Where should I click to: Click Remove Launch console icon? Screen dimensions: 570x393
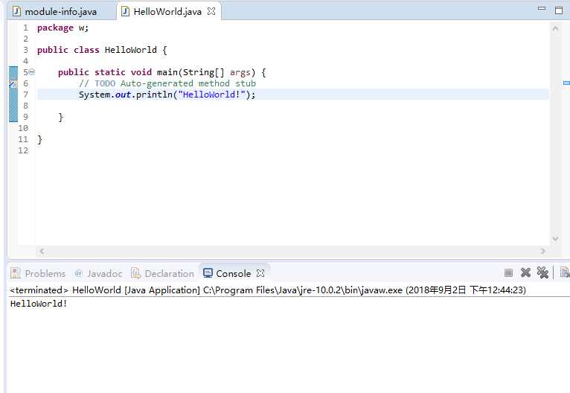tap(525, 272)
